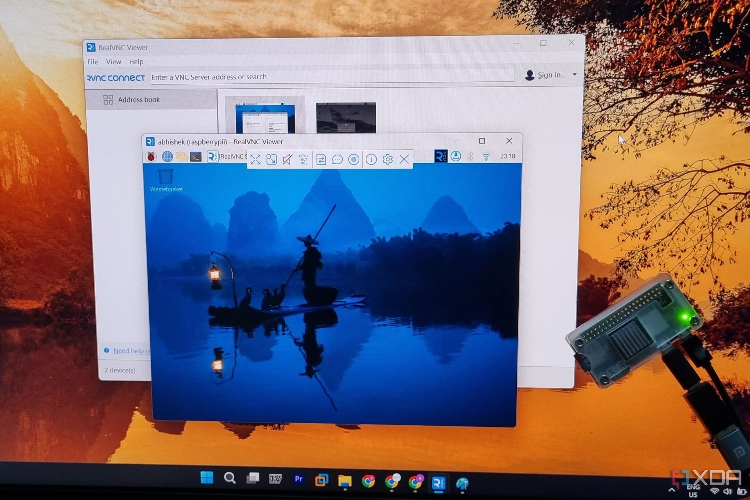
Task: Mute the remote session audio
Action: tap(288, 159)
